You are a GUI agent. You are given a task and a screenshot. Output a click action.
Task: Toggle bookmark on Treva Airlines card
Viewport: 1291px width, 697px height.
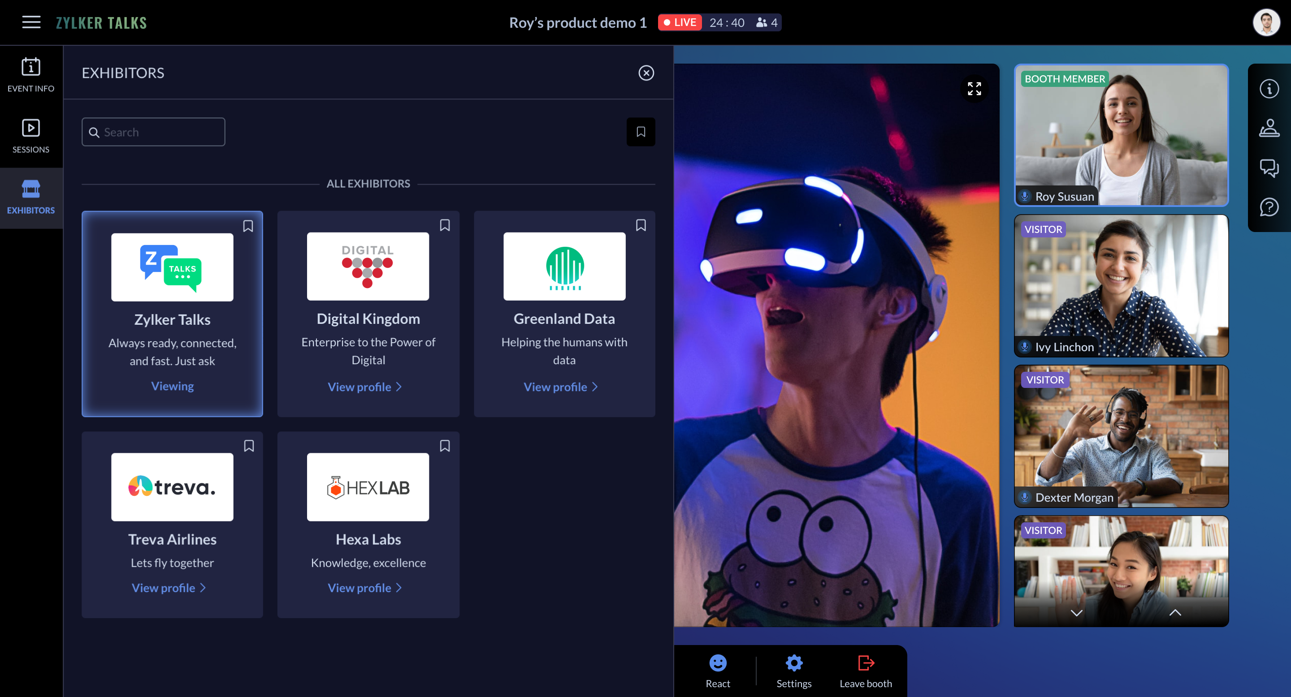249,446
